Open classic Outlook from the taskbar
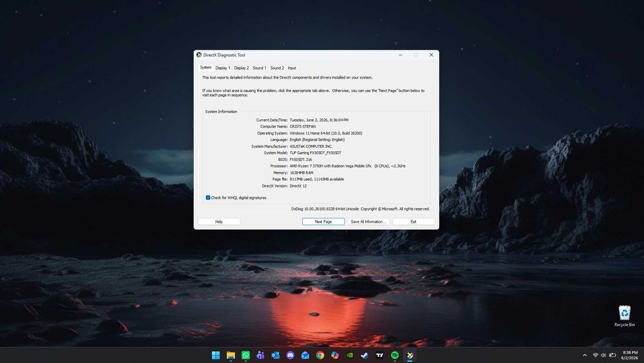Viewport: 644px width, 363px height. pyautogui.click(x=275, y=355)
